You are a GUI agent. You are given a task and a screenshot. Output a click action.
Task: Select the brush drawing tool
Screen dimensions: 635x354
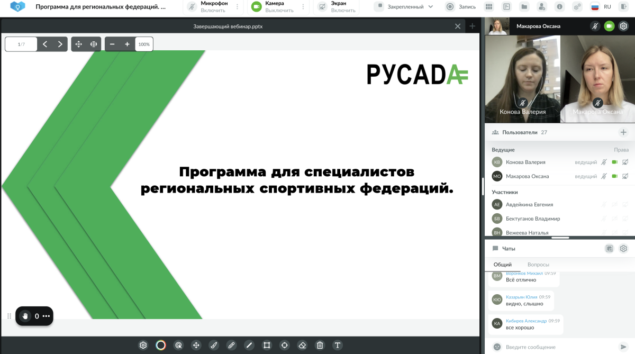214,345
